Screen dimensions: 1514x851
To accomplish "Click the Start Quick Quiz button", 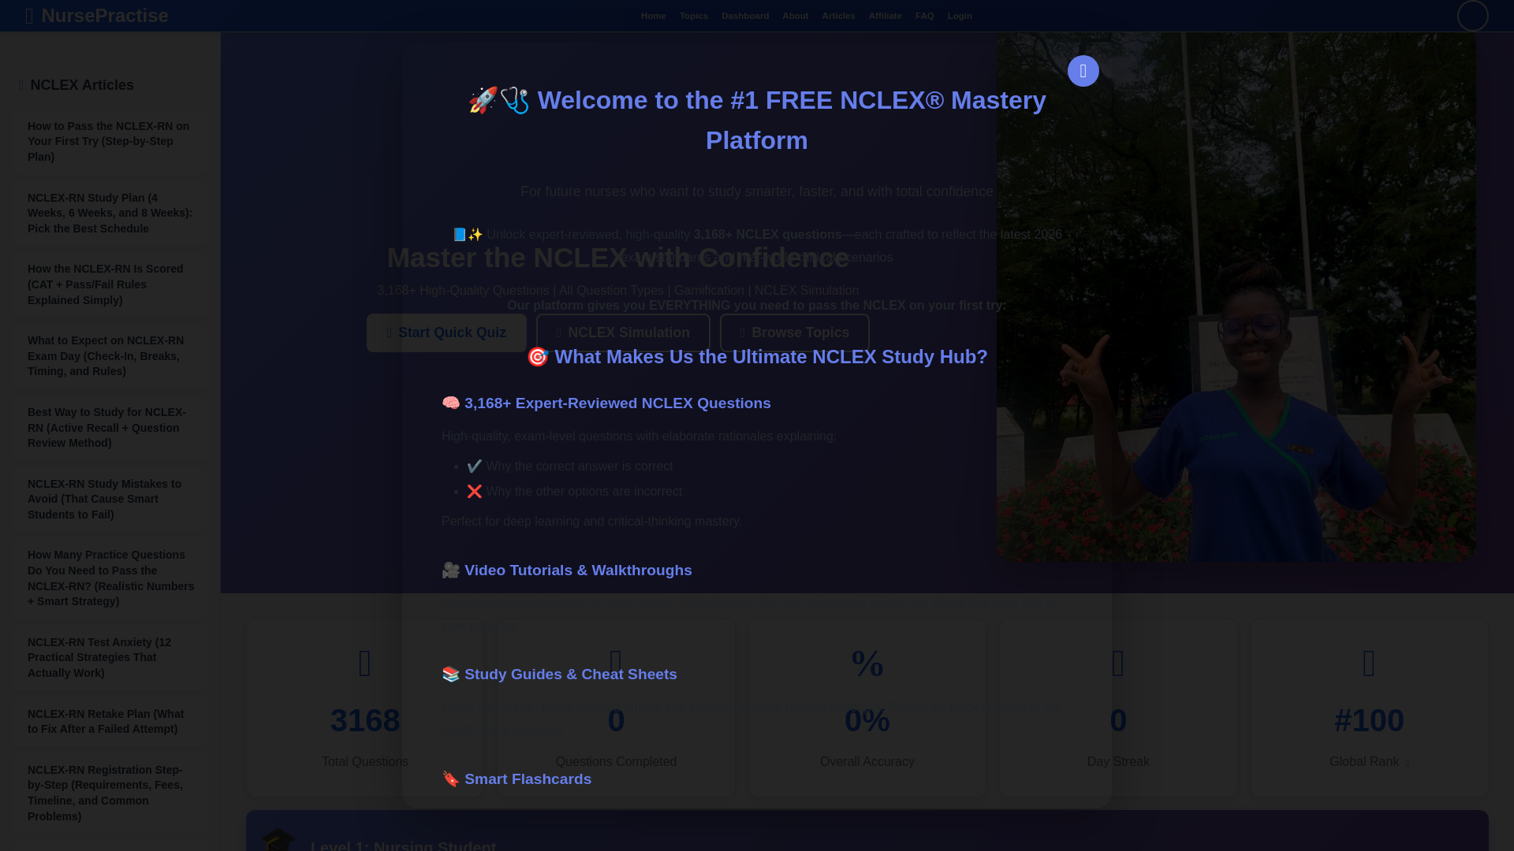I will [x=446, y=333].
